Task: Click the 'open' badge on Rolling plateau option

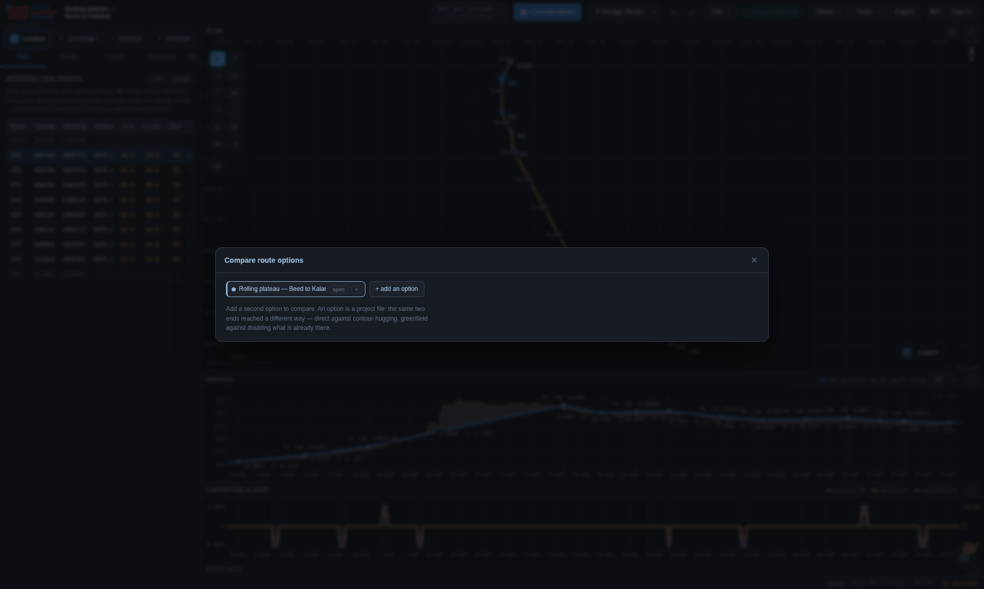Action: coord(338,289)
